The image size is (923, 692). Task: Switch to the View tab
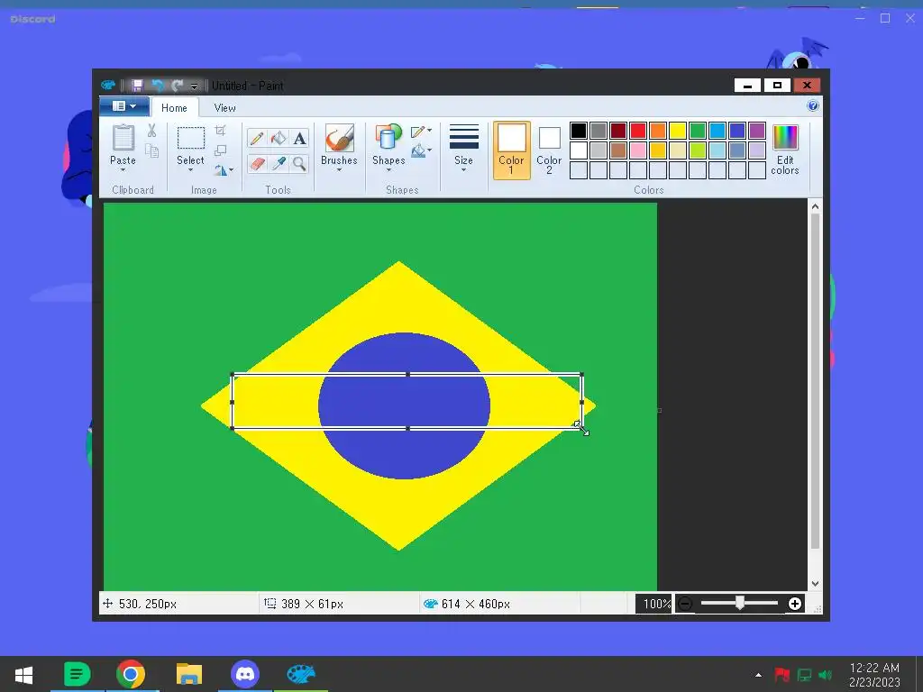[224, 108]
